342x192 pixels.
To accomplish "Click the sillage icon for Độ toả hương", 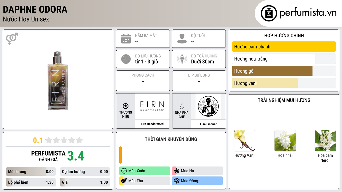I will click(182, 59).
